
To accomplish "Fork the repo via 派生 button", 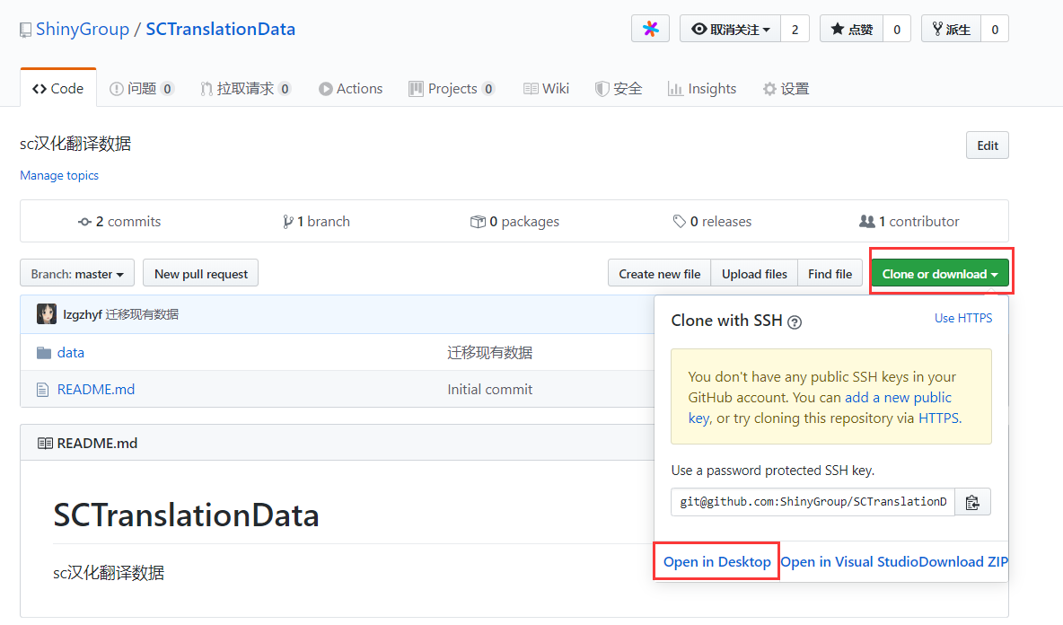I will [x=952, y=29].
